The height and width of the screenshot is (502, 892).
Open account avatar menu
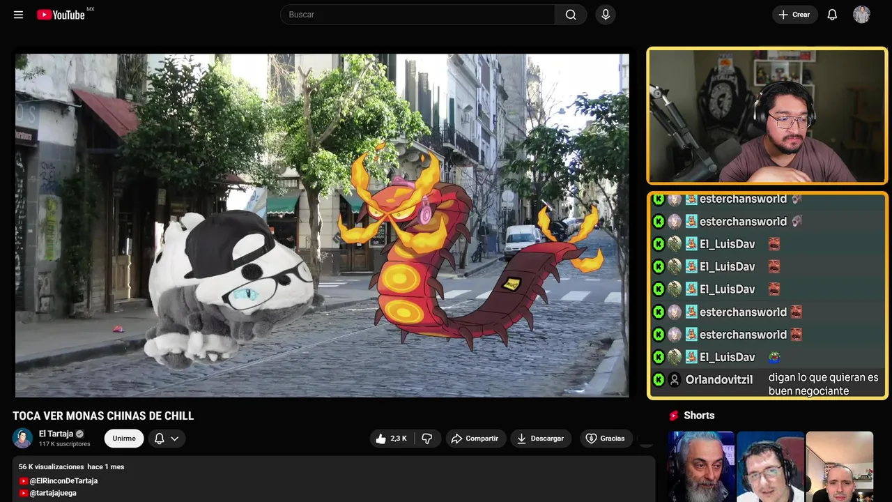point(861,15)
